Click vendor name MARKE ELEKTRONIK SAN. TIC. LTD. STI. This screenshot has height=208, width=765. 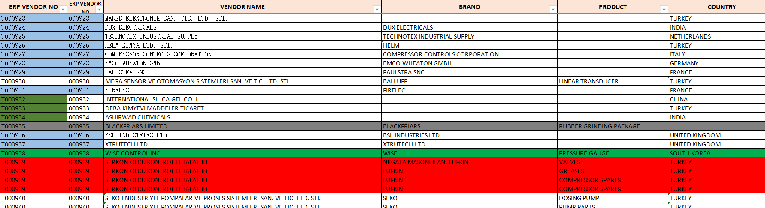[243, 18]
